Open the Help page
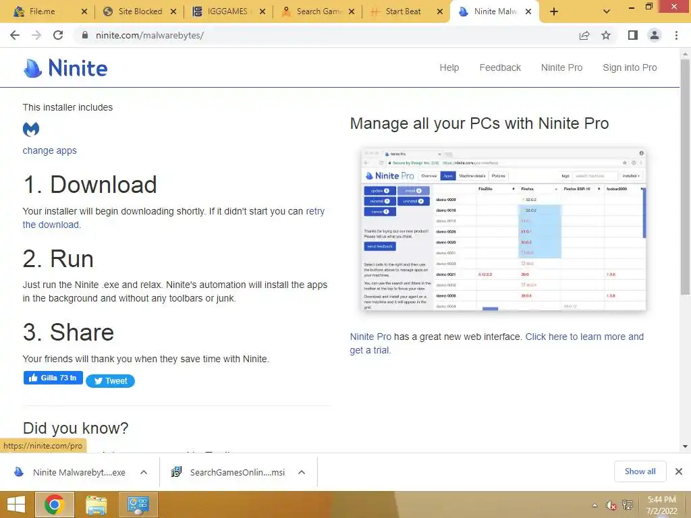Image resolution: width=691 pixels, height=518 pixels. click(449, 67)
